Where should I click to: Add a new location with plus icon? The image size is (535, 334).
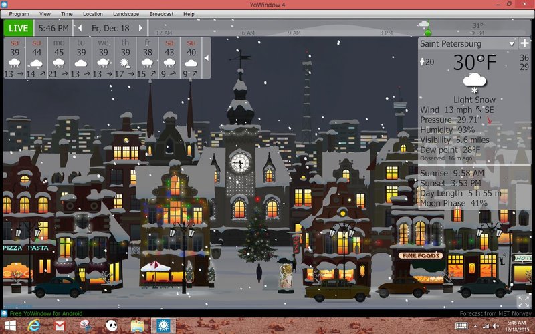click(525, 44)
